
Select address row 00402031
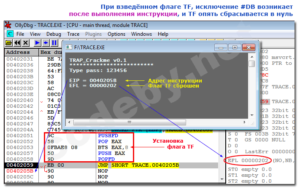(x=20, y=59)
